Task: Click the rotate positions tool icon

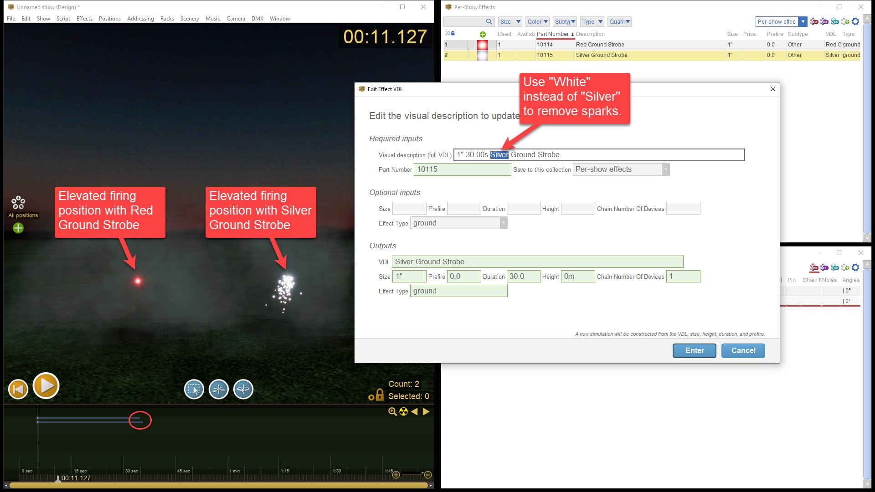Action: click(243, 389)
